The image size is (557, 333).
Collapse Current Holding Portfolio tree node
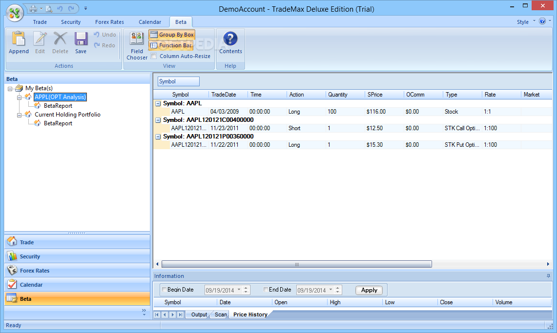(x=19, y=115)
